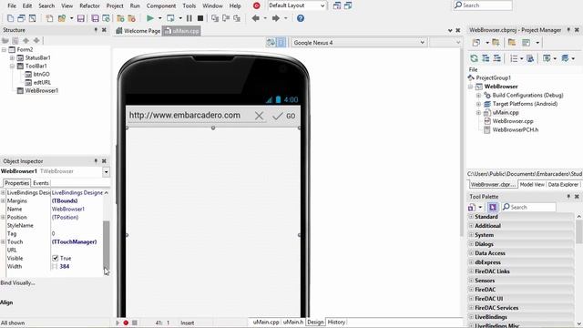Switch to the uMain.h bottom tab
The width and height of the screenshot is (583, 328).
(293, 322)
